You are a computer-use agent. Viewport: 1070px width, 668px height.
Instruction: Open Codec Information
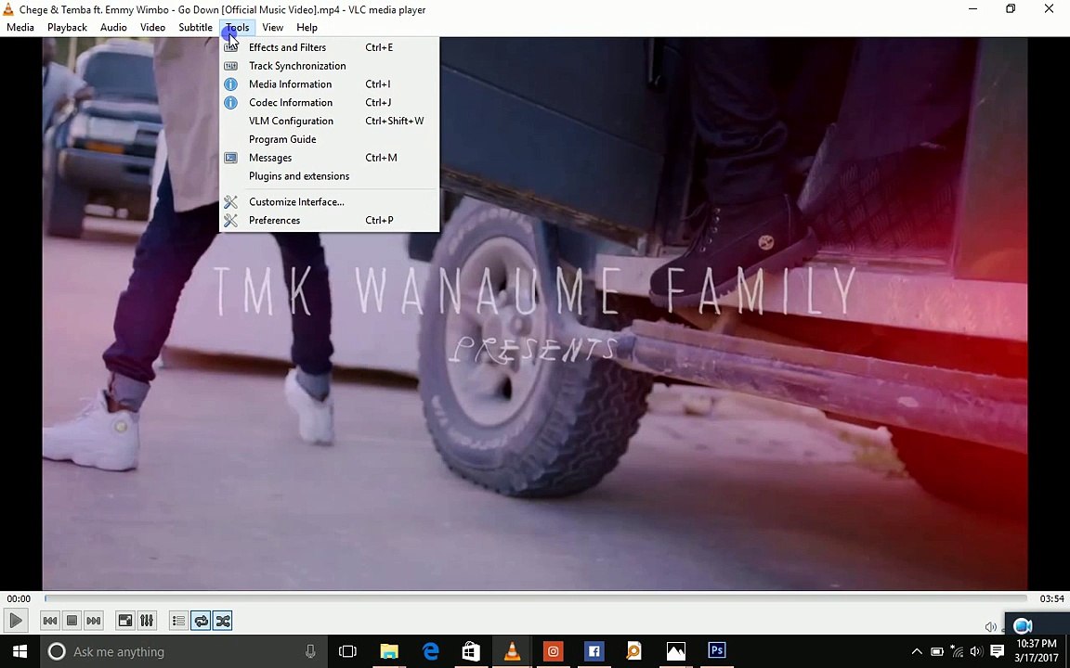tap(329, 102)
